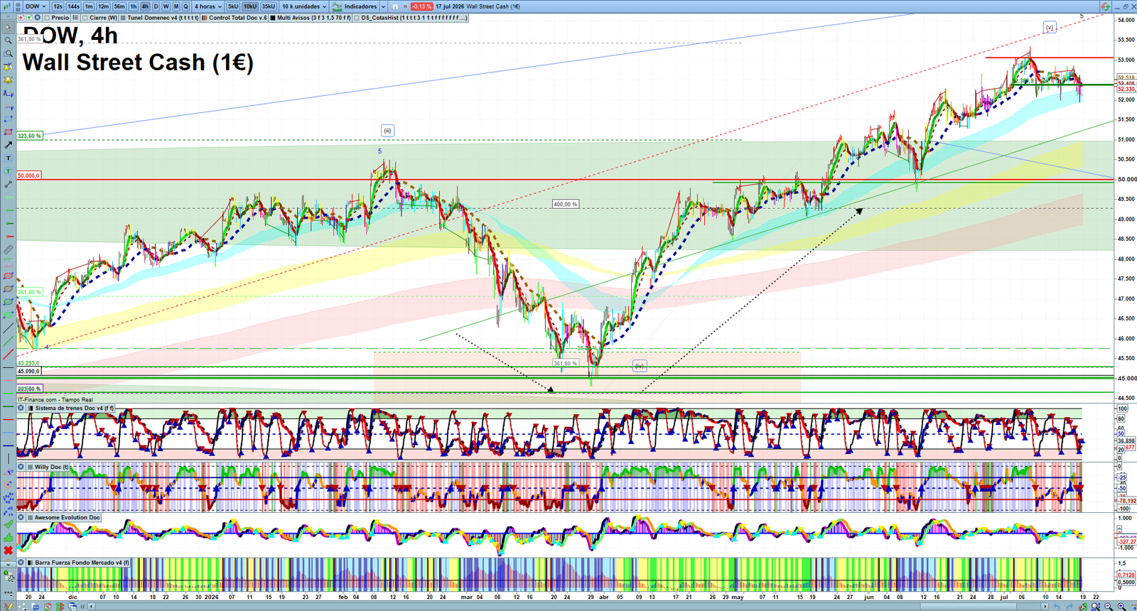The image size is (1137, 611).
Task: Select the red ellipse drawing tool
Action: (x=8, y=277)
